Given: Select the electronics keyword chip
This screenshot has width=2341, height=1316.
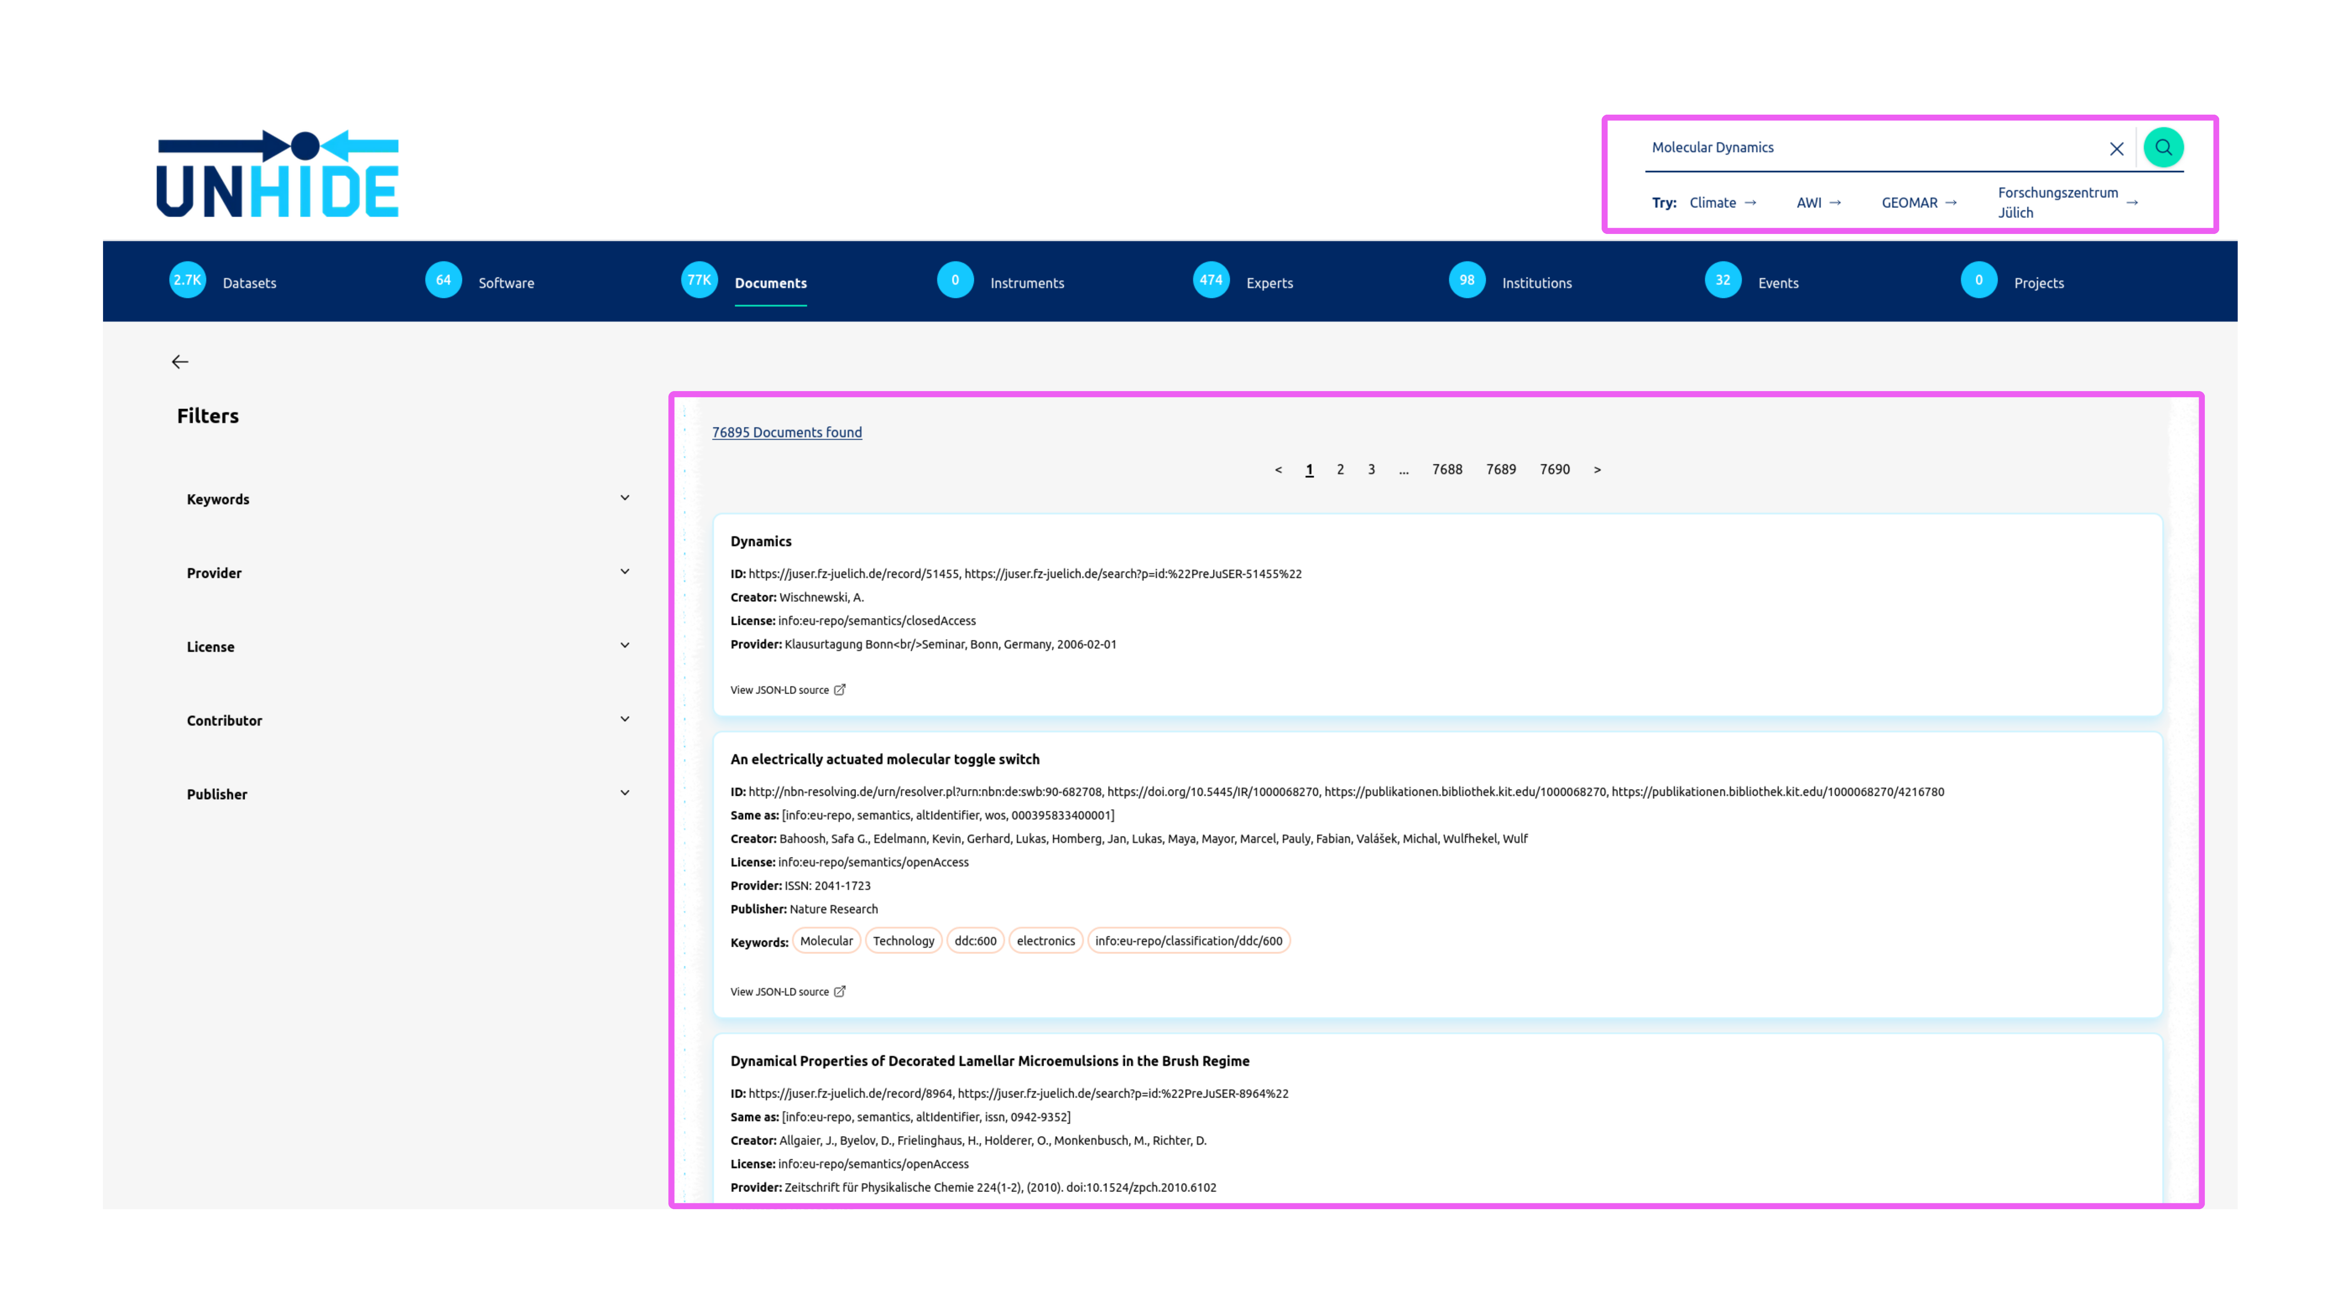Looking at the screenshot, I should point(1045,941).
